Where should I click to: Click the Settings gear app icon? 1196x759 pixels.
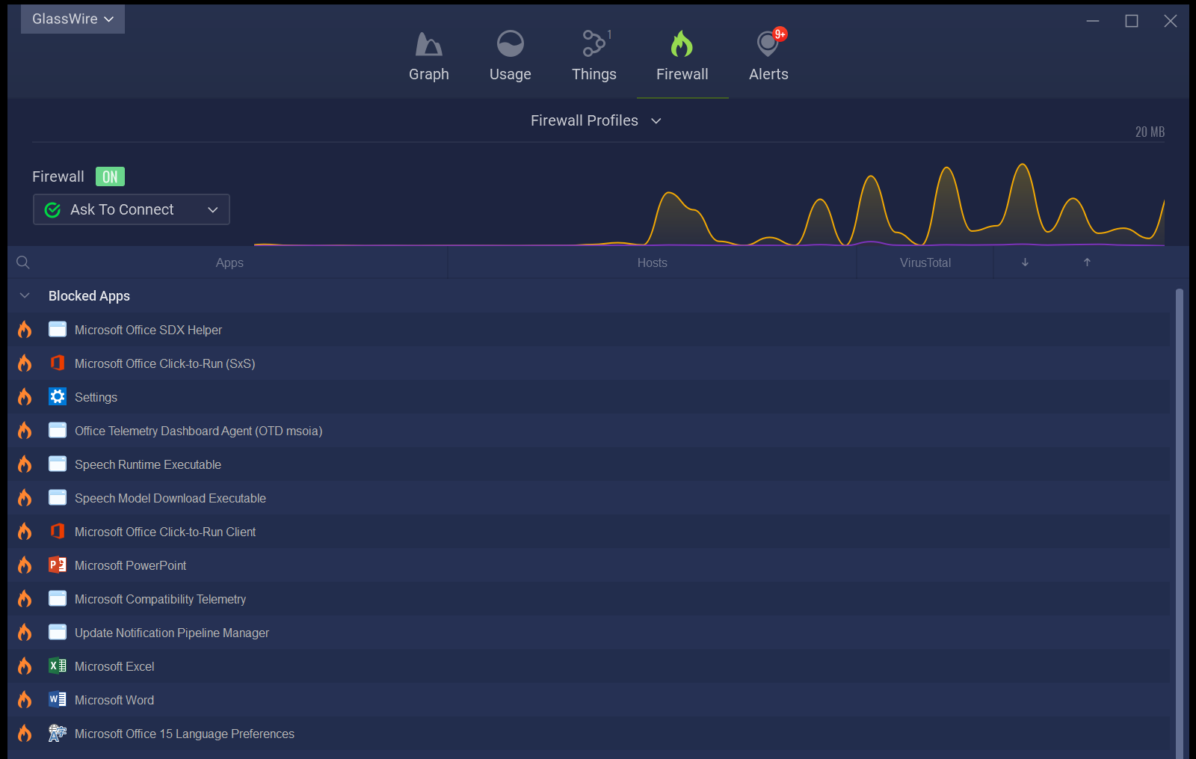point(58,396)
